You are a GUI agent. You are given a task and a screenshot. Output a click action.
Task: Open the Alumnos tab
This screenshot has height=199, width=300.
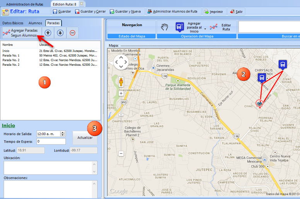pyautogui.click(x=36, y=23)
